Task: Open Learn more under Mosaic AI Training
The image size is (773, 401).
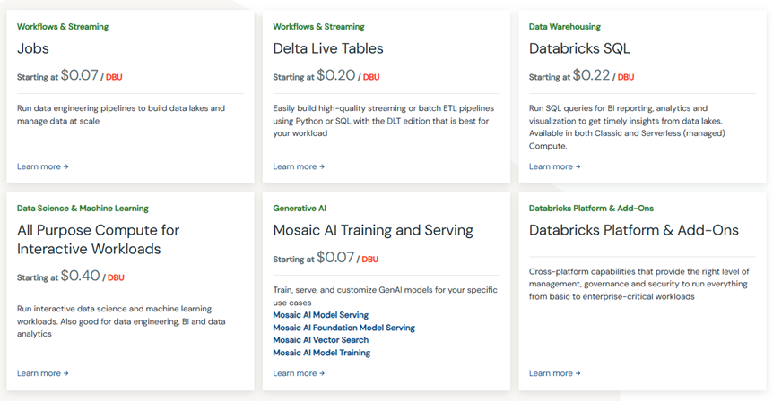Action: tap(299, 373)
